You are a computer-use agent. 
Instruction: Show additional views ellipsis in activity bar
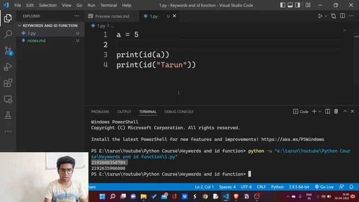click(8, 131)
